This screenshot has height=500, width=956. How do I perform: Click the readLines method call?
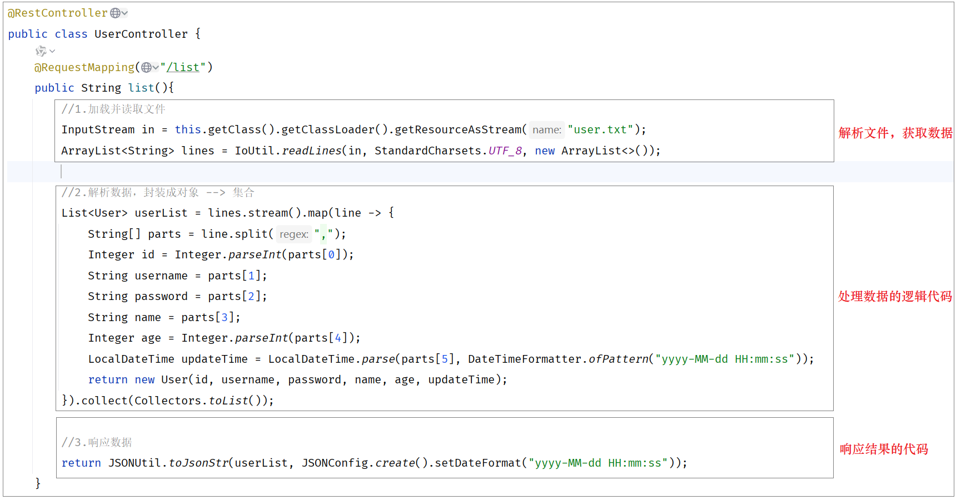(x=312, y=151)
